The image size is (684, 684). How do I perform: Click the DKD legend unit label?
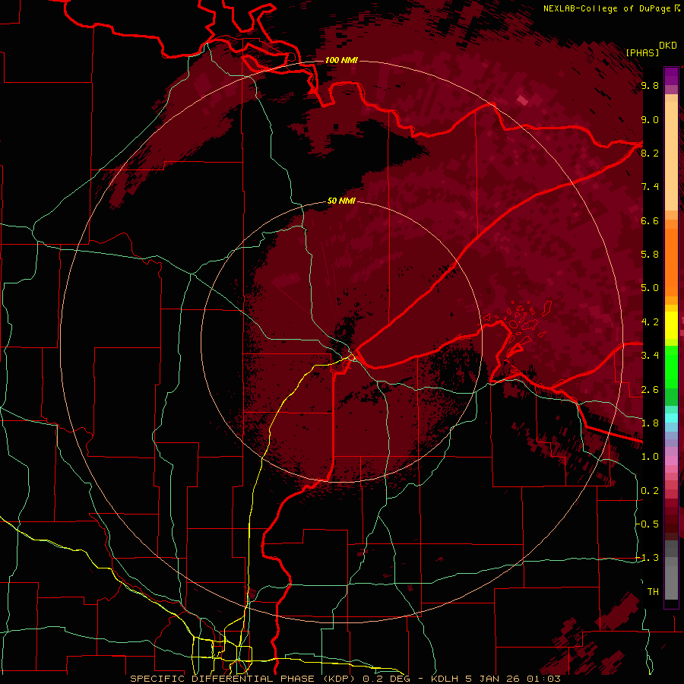(x=668, y=46)
